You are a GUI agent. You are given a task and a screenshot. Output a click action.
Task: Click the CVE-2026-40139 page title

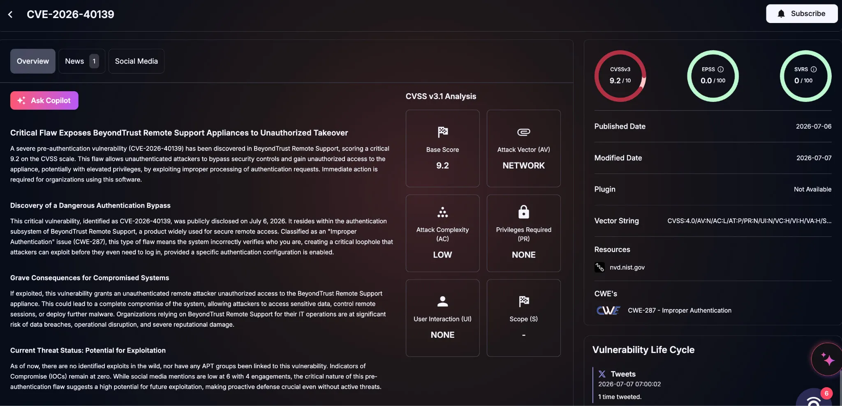point(70,14)
